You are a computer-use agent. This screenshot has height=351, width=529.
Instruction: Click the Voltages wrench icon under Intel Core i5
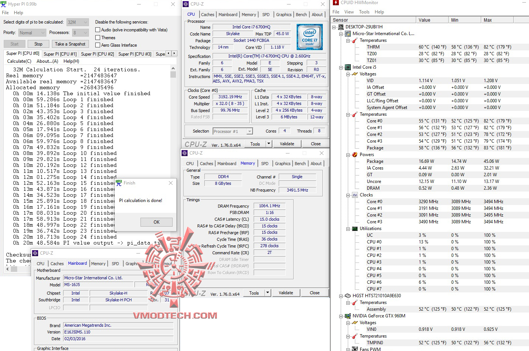pyautogui.click(x=354, y=74)
